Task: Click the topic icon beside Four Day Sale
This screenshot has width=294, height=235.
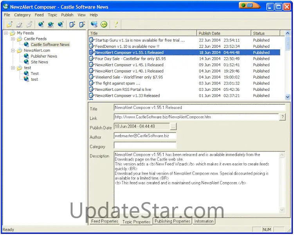Action: (x=92, y=58)
